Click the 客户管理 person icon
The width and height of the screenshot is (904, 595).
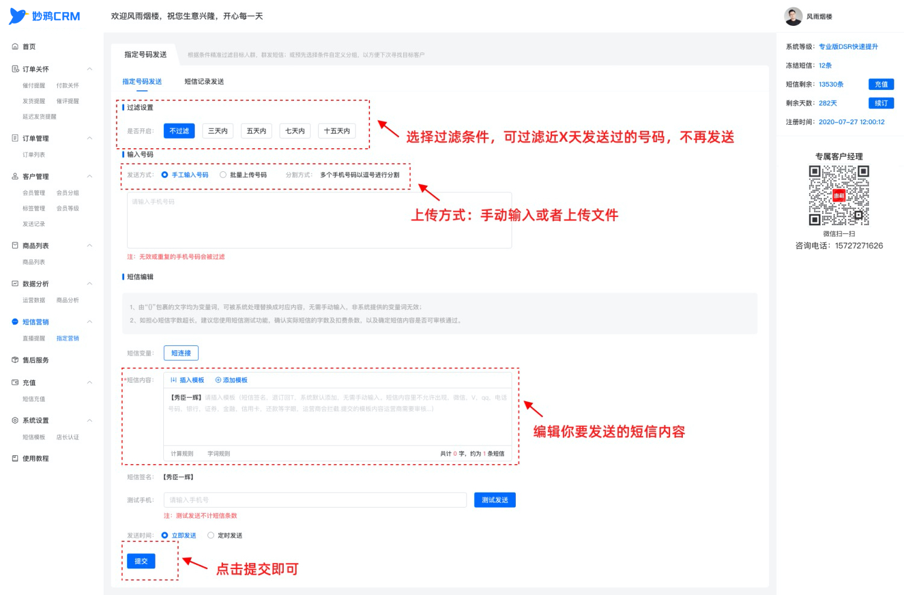15,176
